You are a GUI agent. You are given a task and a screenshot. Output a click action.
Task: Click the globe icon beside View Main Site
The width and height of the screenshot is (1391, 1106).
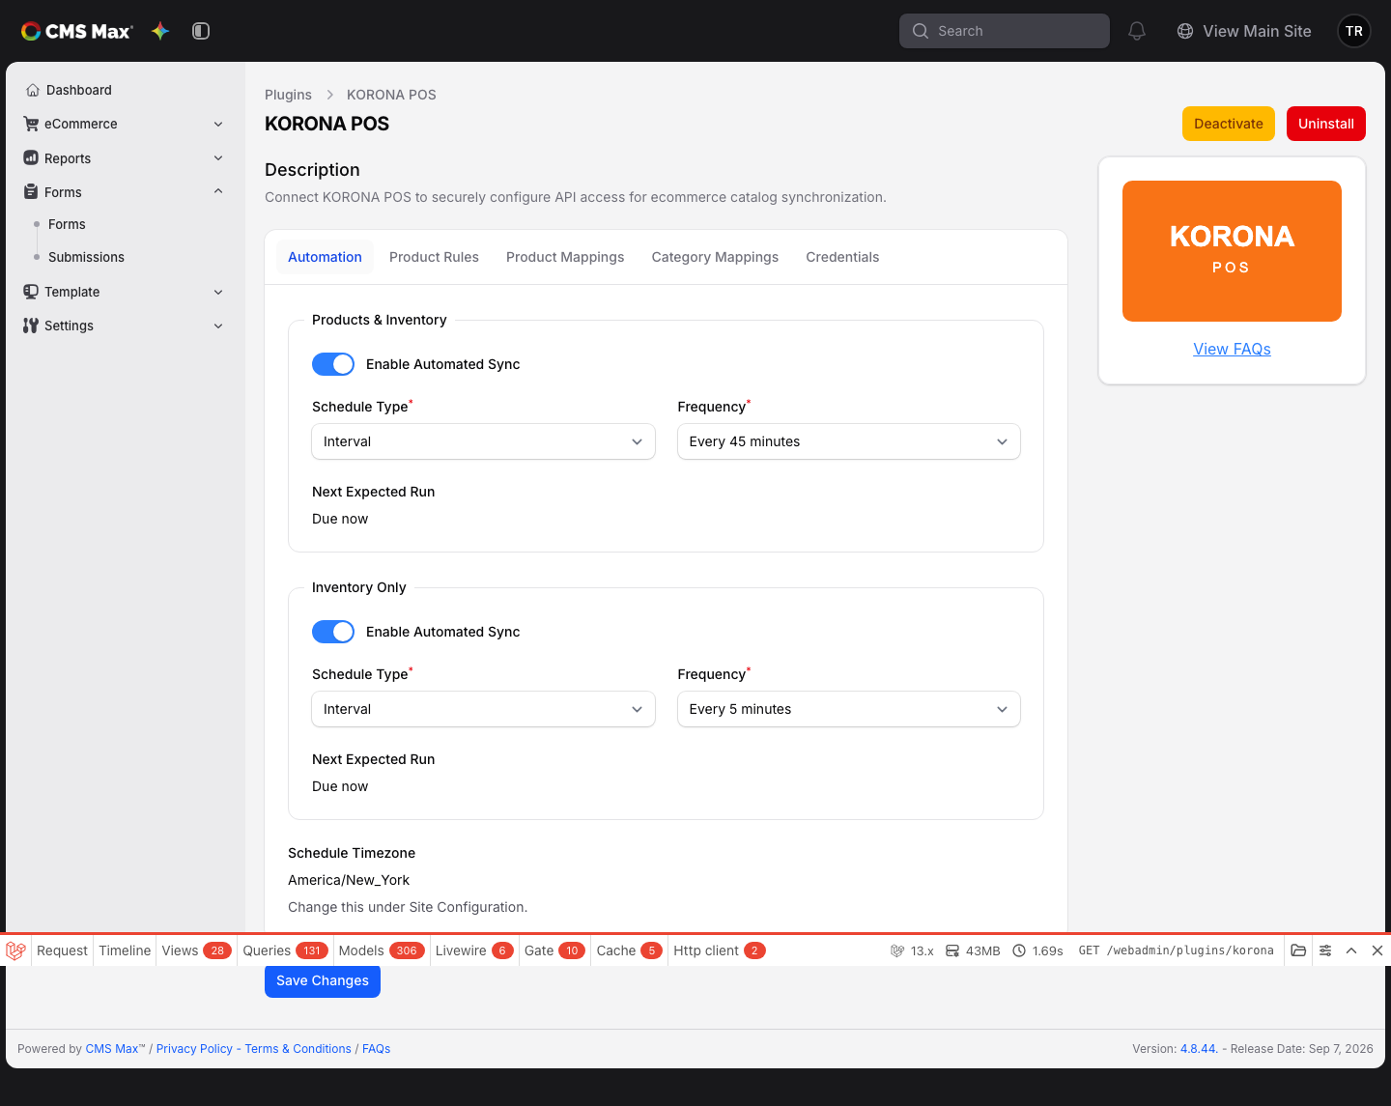coord(1185,31)
